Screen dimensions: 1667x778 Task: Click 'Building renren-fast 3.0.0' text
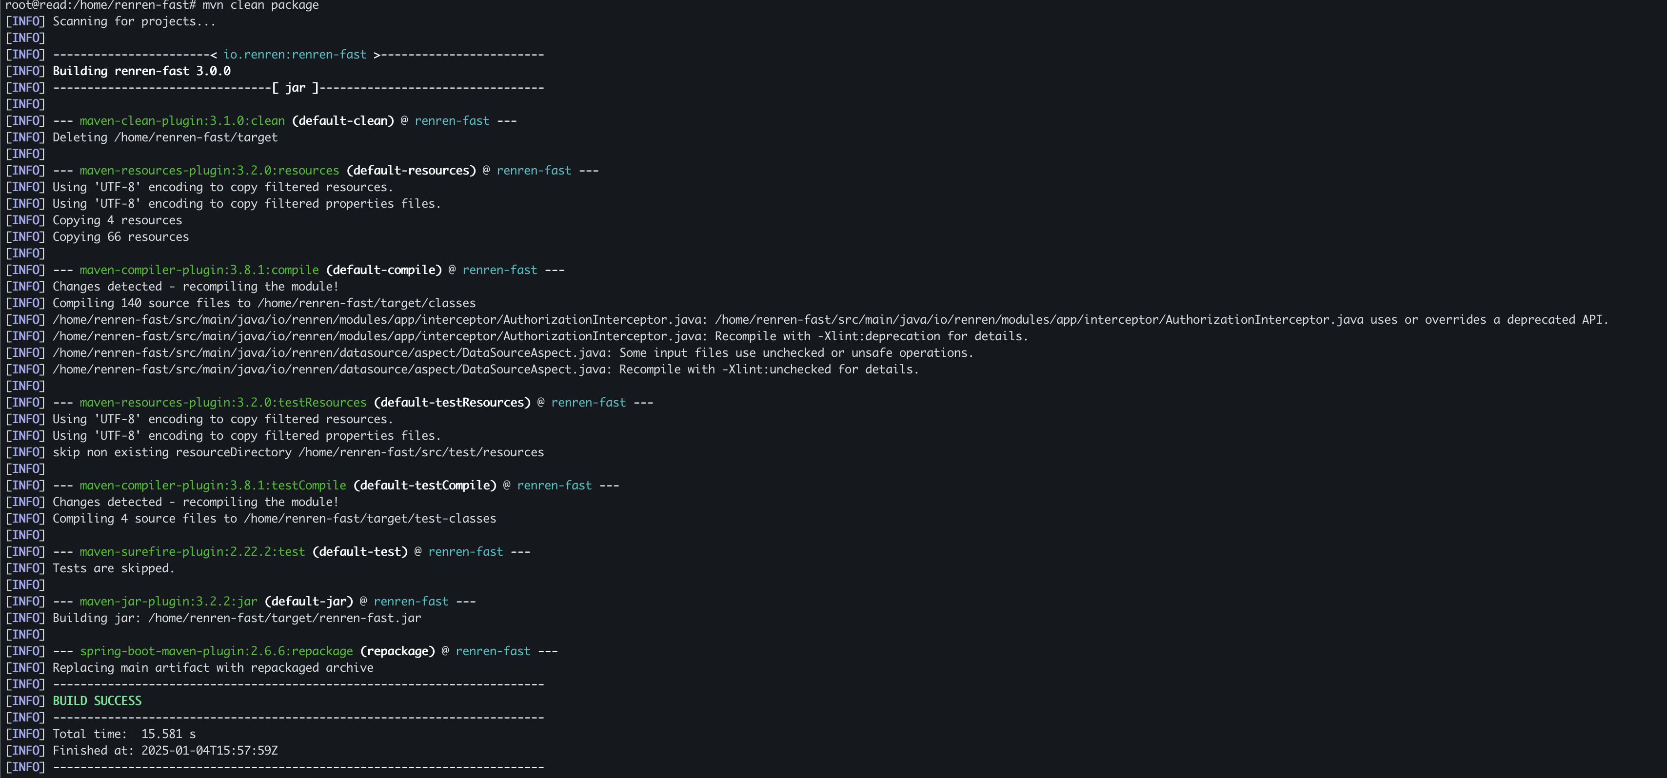click(142, 71)
